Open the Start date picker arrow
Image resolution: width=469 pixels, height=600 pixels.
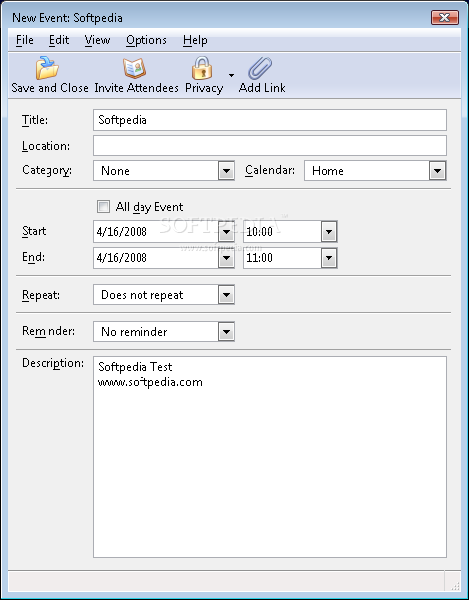click(226, 231)
